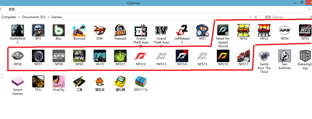Select the Saints Row The Third icon
This screenshot has height=119, width=312.
pyautogui.click(x=264, y=56)
